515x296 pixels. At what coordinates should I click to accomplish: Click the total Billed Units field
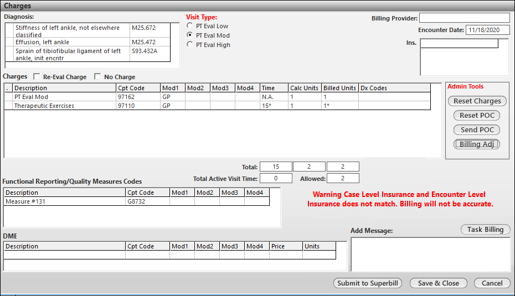343,167
